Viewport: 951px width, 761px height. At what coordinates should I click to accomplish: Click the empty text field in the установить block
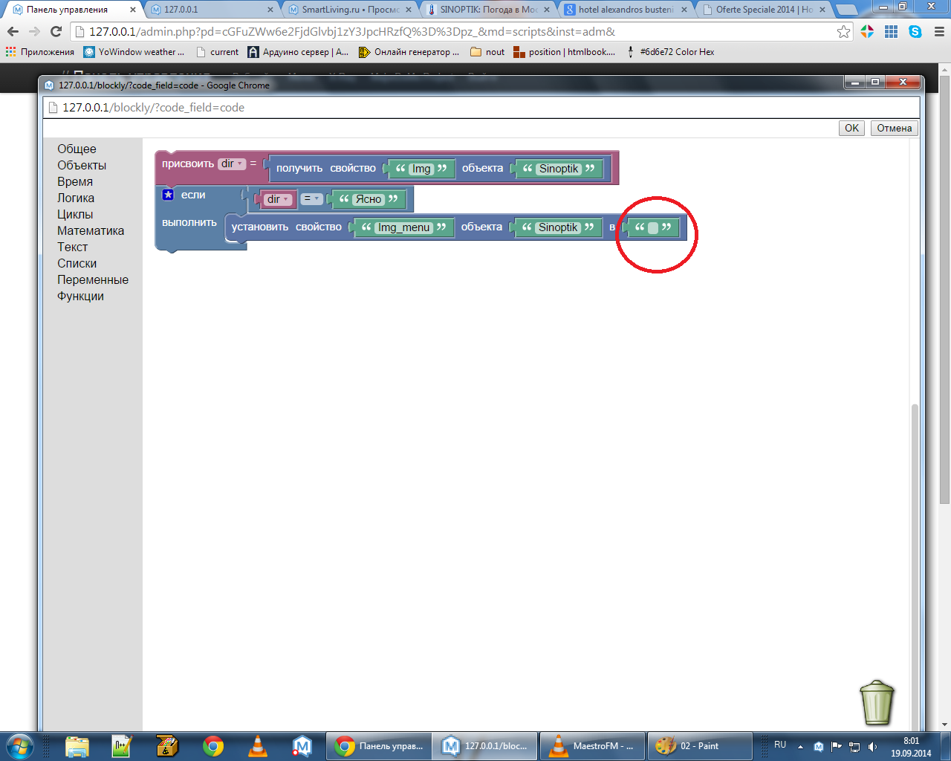[x=653, y=227]
